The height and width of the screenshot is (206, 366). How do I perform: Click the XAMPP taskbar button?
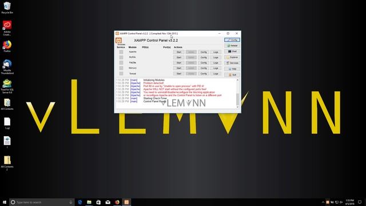(126, 202)
